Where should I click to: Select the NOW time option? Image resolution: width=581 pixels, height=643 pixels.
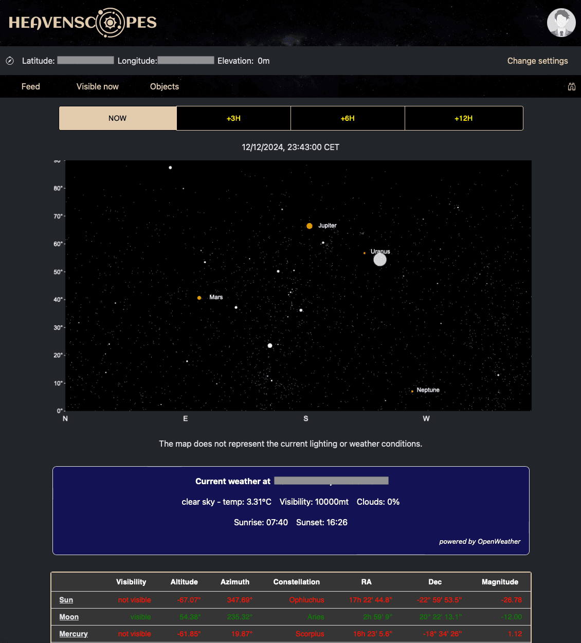pyautogui.click(x=117, y=118)
